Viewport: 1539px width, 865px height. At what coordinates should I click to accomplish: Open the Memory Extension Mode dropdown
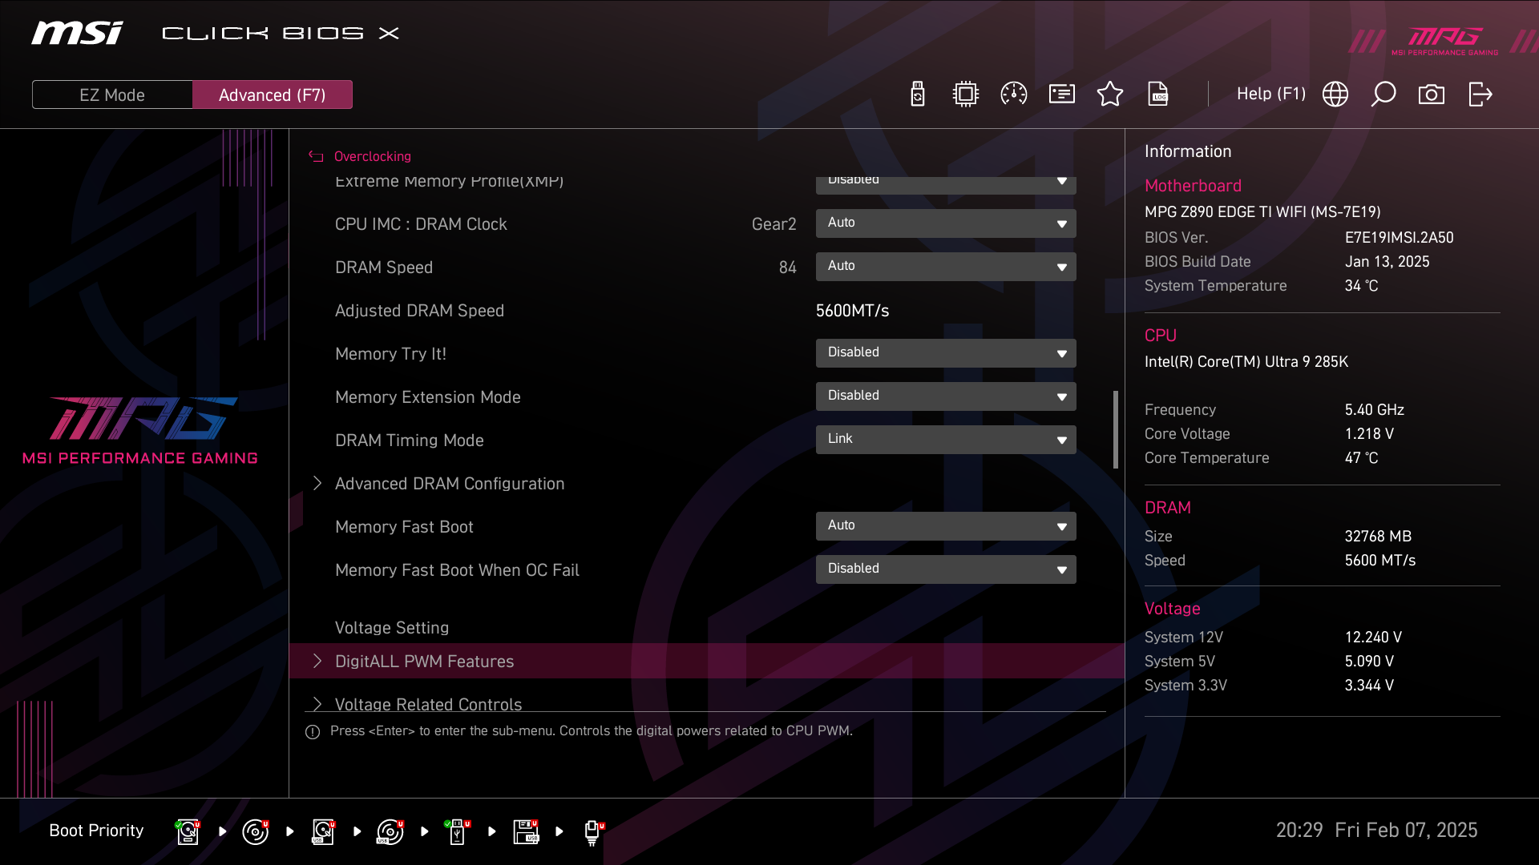pyautogui.click(x=946, y=396)
